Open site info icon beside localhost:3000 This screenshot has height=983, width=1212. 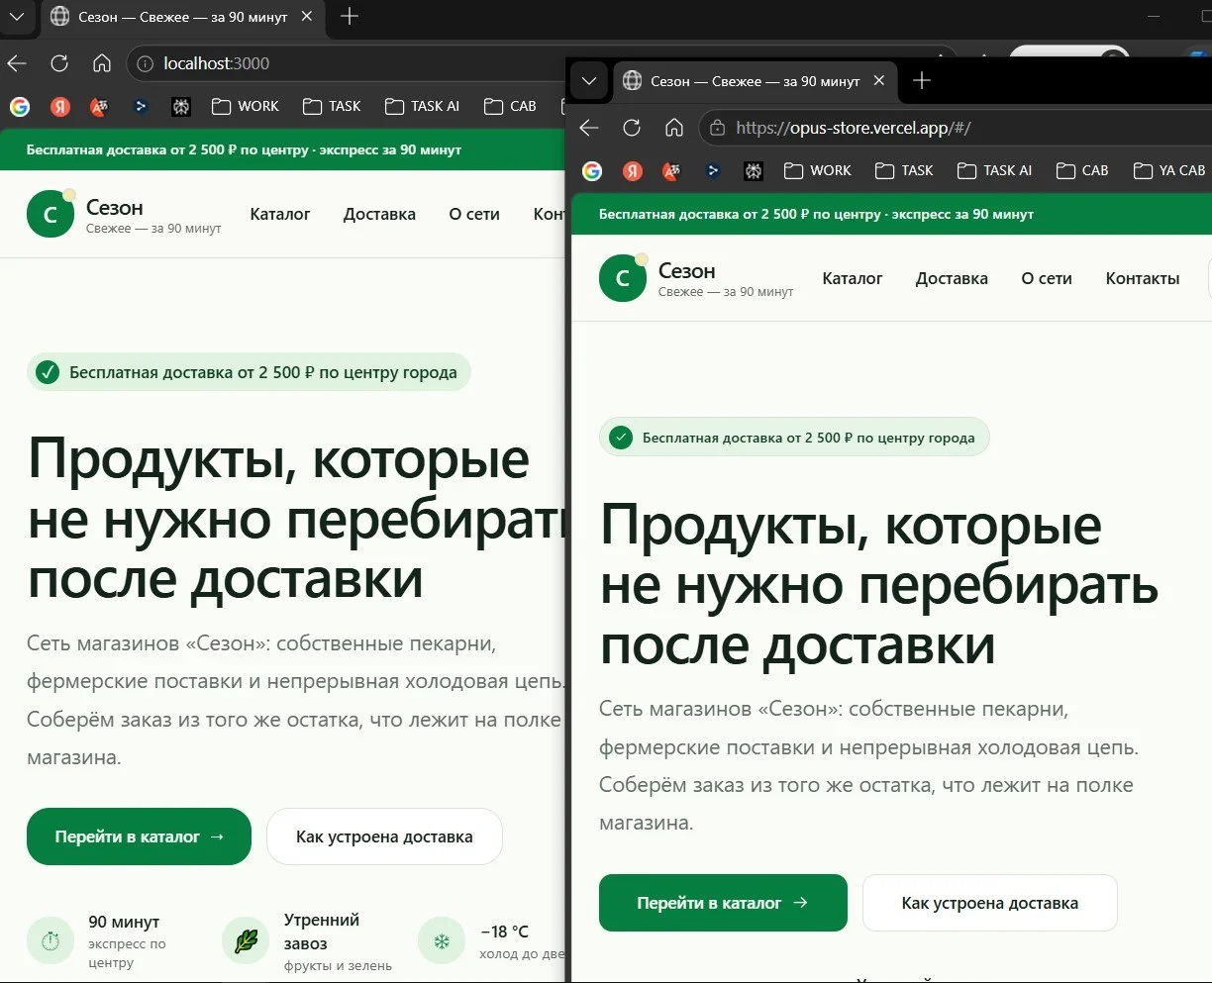(x=145, y=63)
